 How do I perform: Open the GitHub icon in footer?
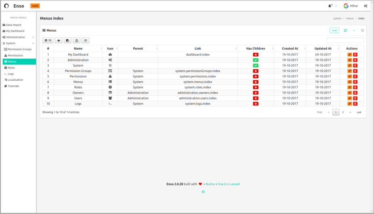coord(203,192)
